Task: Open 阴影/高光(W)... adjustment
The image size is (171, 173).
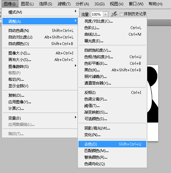Action: click(x=112, y=128)
